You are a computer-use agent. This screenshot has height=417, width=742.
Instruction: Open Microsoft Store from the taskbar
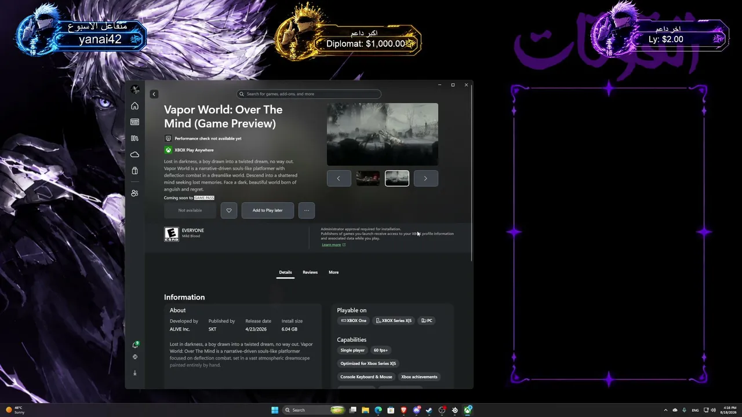(391, 410)
